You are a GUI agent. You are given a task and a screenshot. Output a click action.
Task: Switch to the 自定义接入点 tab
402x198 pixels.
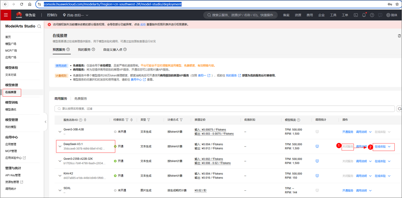pos(113,49)
